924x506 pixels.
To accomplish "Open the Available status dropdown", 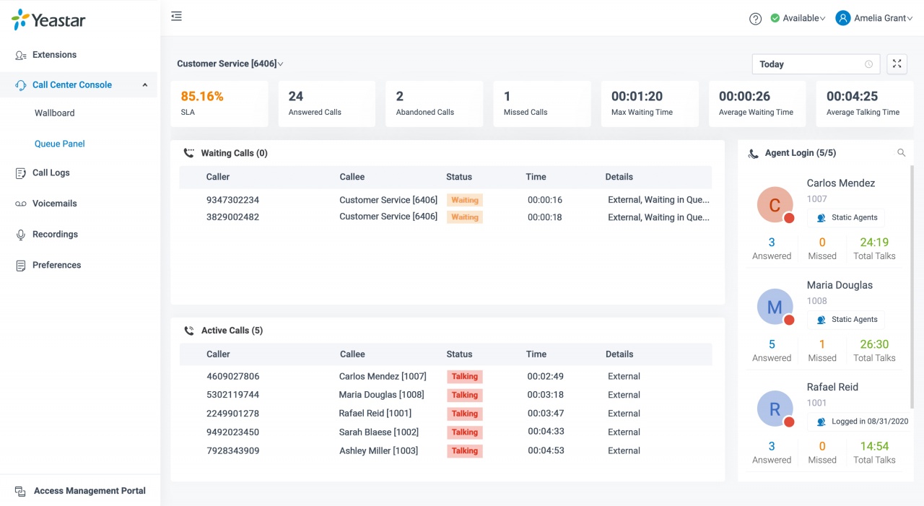I will pos(798,19).
